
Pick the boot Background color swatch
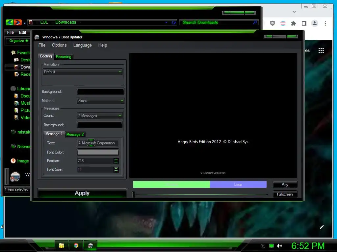coord(100,92)
